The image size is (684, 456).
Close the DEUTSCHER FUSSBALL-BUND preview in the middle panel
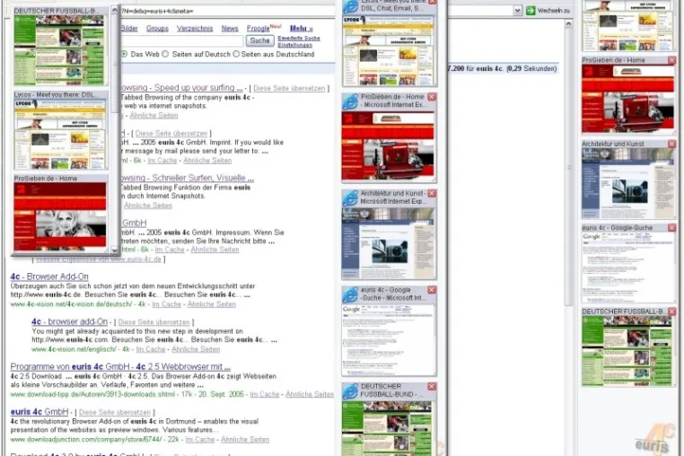pyautogui.click(x=432, y=386)
